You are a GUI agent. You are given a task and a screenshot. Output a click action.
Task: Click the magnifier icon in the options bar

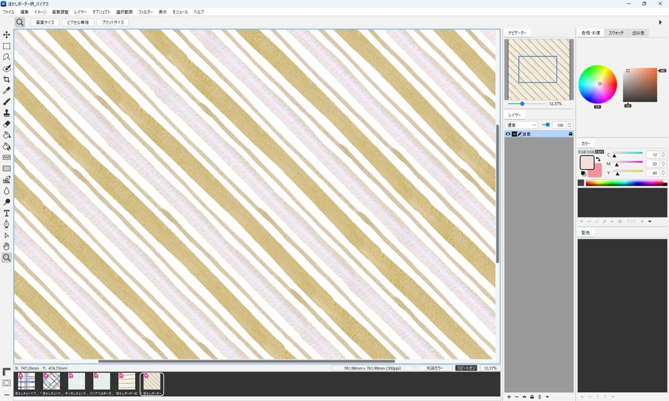(x=20, y=22)
